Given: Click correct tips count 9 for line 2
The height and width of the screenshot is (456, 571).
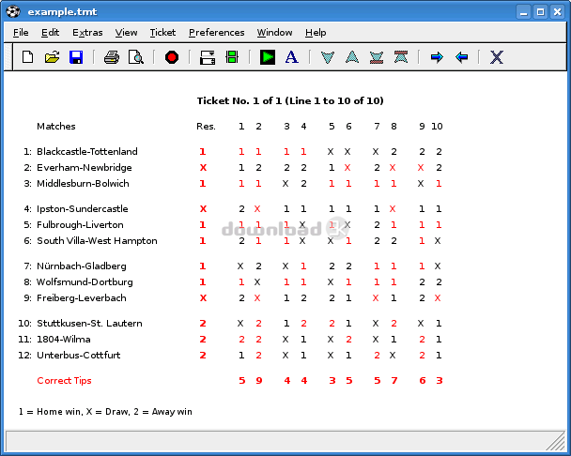Looking at the screenshot, I should pyautogui.click(x=259, y=381).
